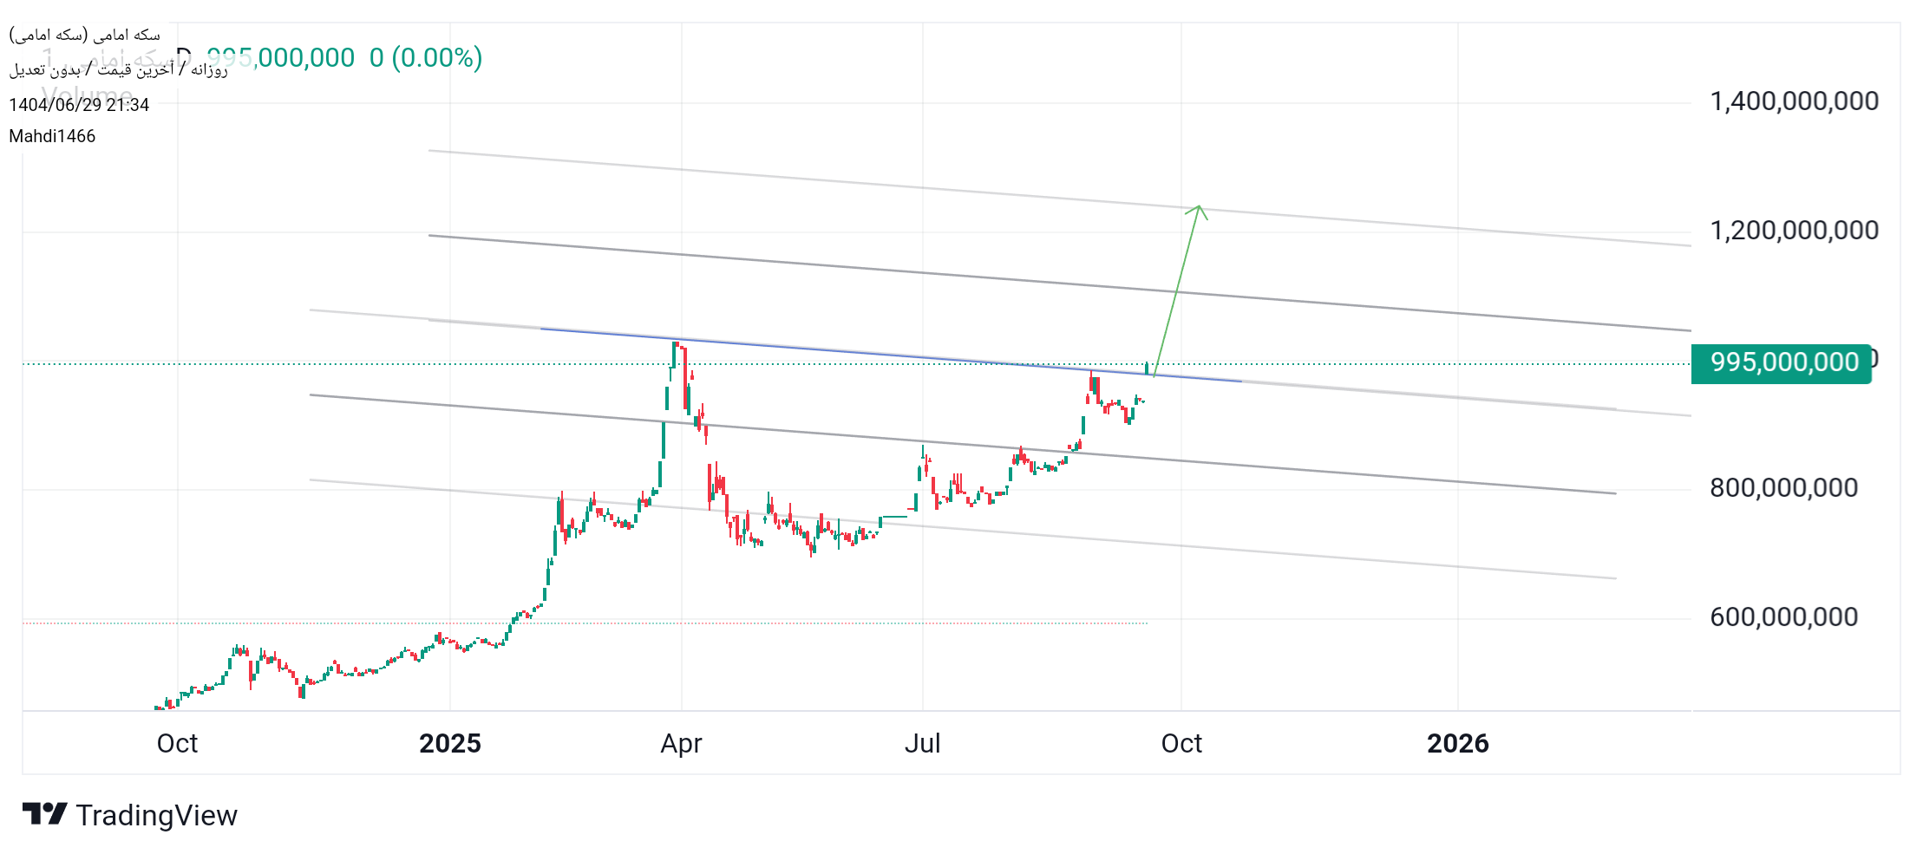Click the 0 (0.00%) change value in header
1923x854 pixels.
[x=425, y=58]
